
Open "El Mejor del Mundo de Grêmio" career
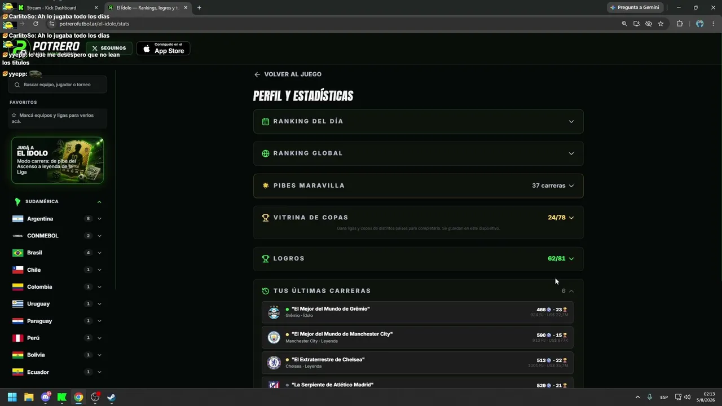(417, 312)
